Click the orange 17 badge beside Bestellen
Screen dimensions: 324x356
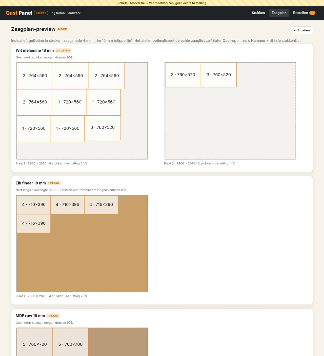(312, 13)
